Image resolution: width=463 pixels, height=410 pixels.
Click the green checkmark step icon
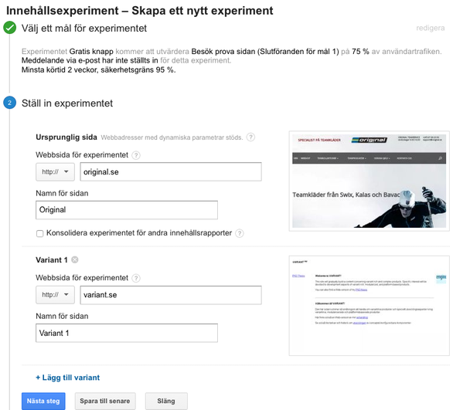[10, 28]
